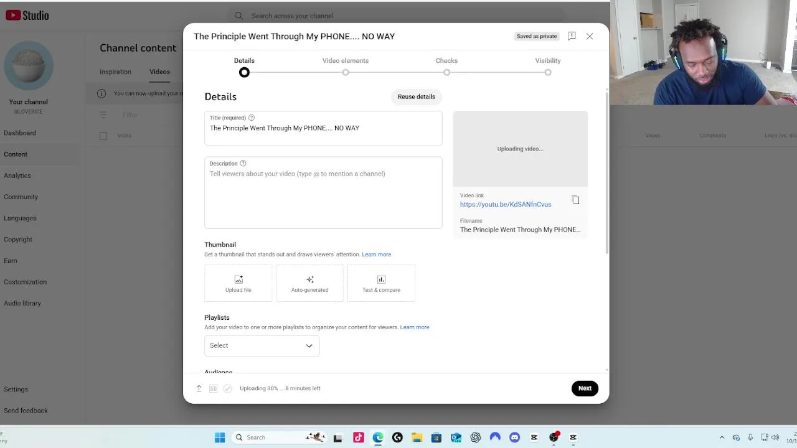The width and height of the screenshot is (797, 448).
Task: Click the microphone icon in the system tray
Action: coord(750,437)
